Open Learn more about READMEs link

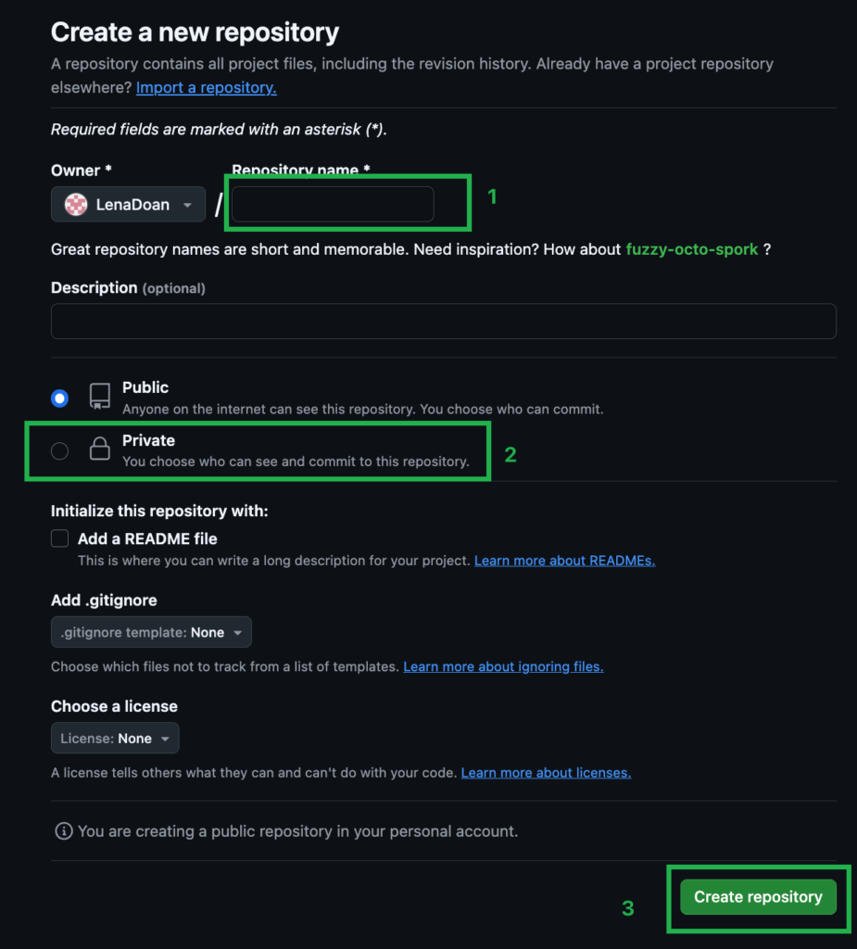pyautogui.click(x=564, y=561)
